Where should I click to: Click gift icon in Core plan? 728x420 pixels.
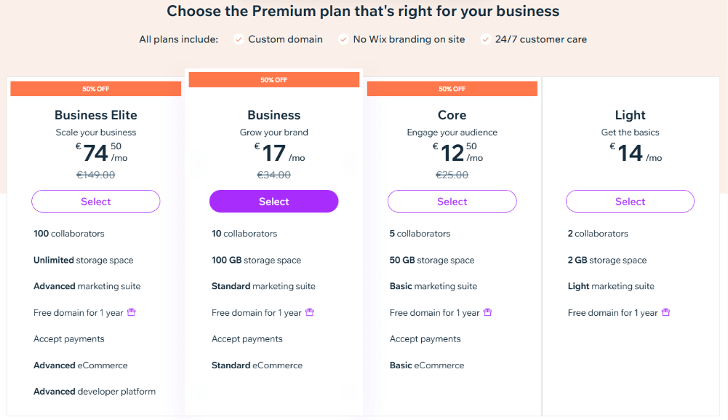click(x=488, y=312)
